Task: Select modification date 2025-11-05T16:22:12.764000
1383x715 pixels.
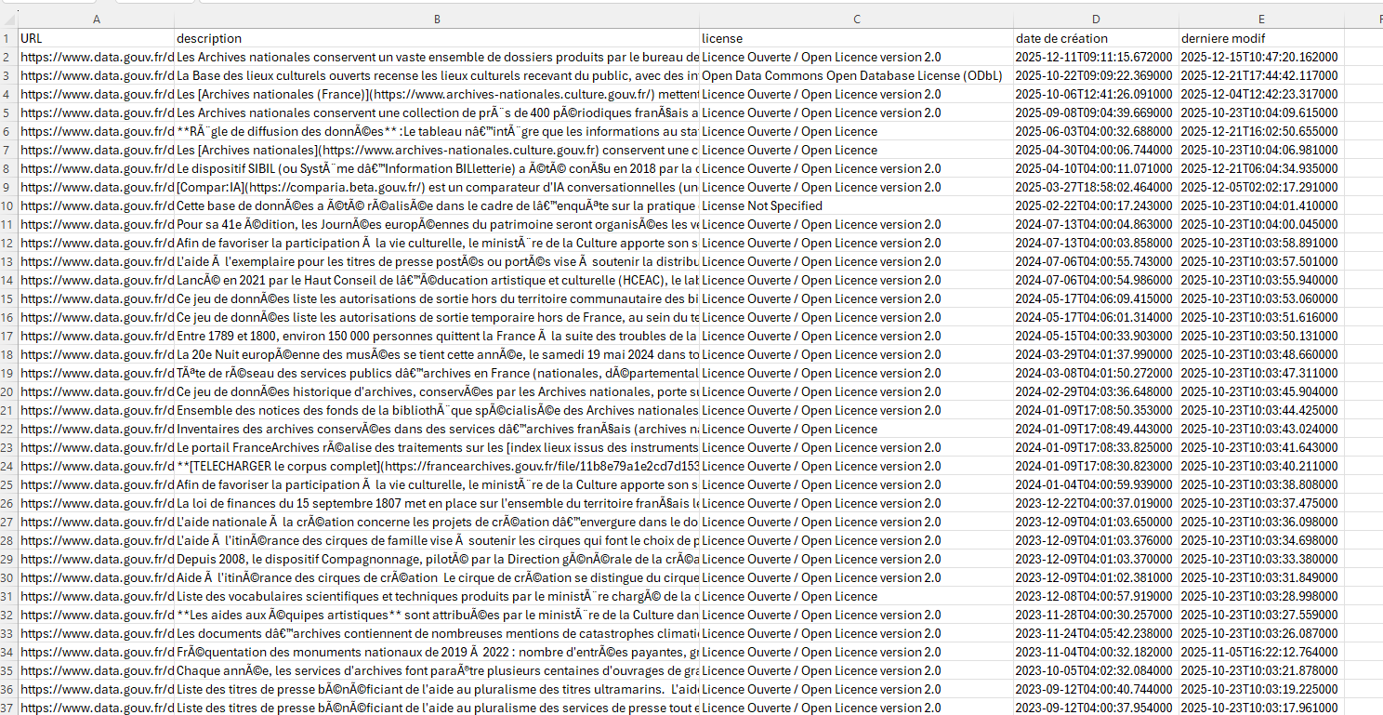Action: pyautogui.click(x=1261, y=652)
